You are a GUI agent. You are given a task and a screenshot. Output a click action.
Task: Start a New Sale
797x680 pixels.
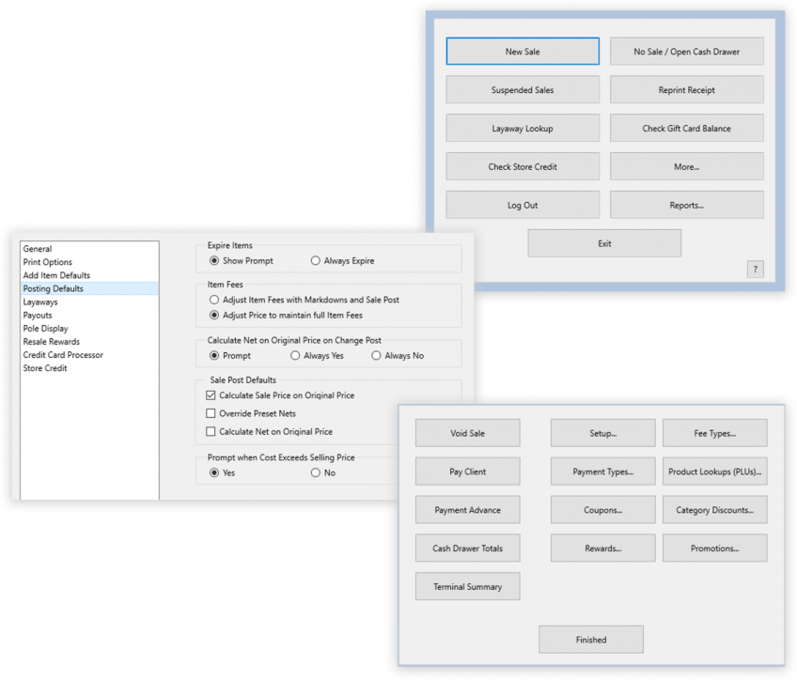pos(522,52)
